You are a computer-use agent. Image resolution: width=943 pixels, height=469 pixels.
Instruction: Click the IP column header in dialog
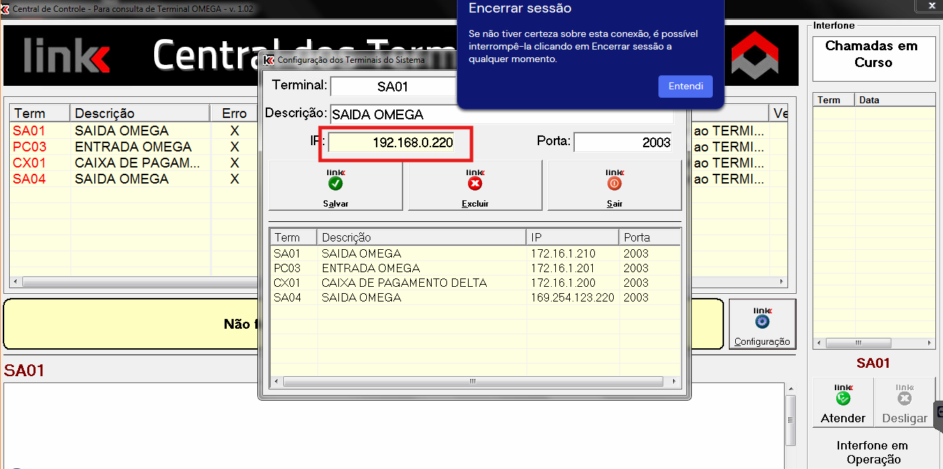[572, 237]
